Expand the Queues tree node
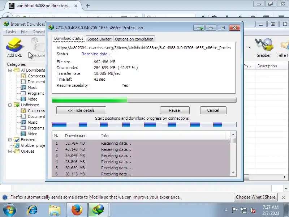The height and width of the screenshot is (217, 289). tap(10, 151)
